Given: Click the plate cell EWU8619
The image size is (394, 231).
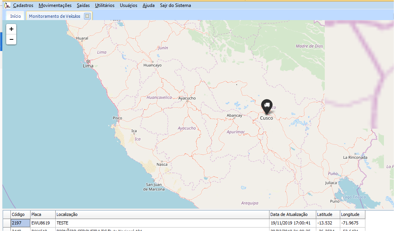Looking at the screenshot, I should pos(43,223).
